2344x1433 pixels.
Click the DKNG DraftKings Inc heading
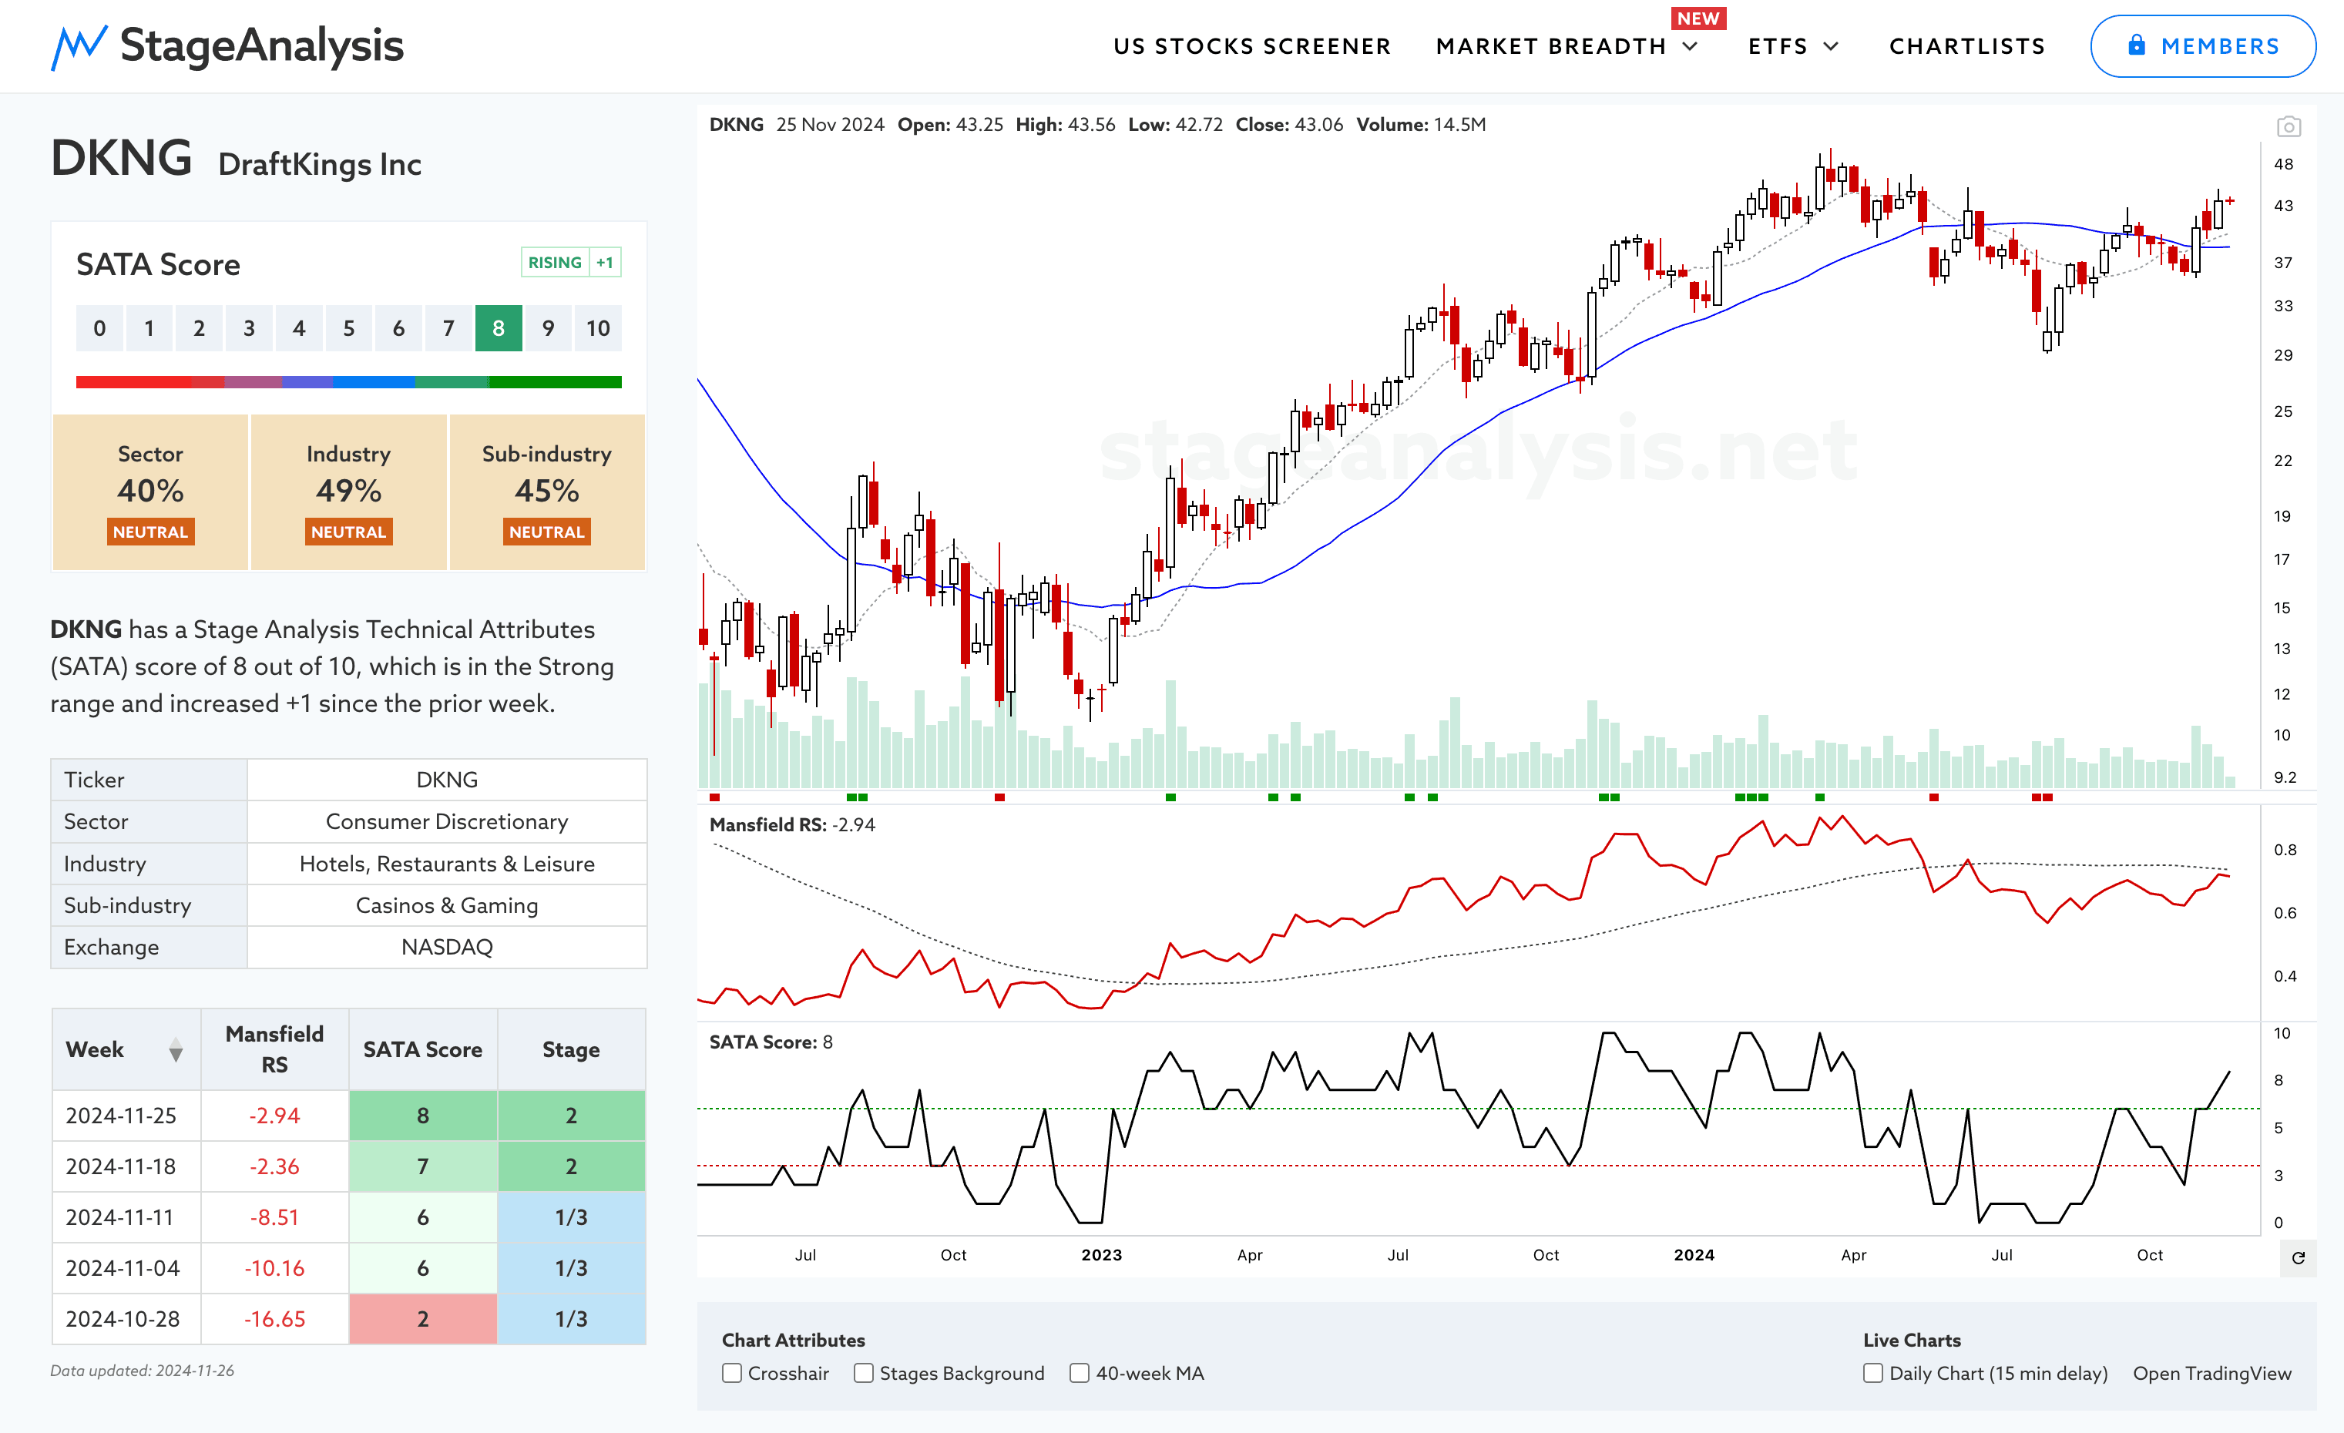coord(236,159)
